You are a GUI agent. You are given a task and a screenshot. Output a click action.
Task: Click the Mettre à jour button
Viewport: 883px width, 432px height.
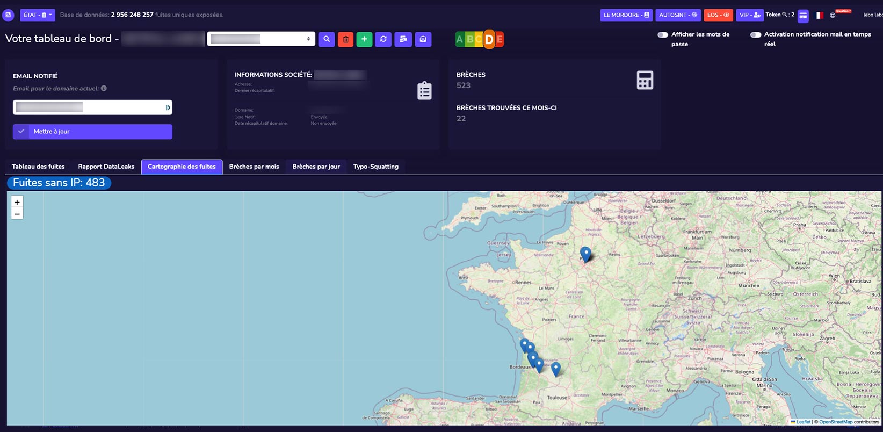92,132
